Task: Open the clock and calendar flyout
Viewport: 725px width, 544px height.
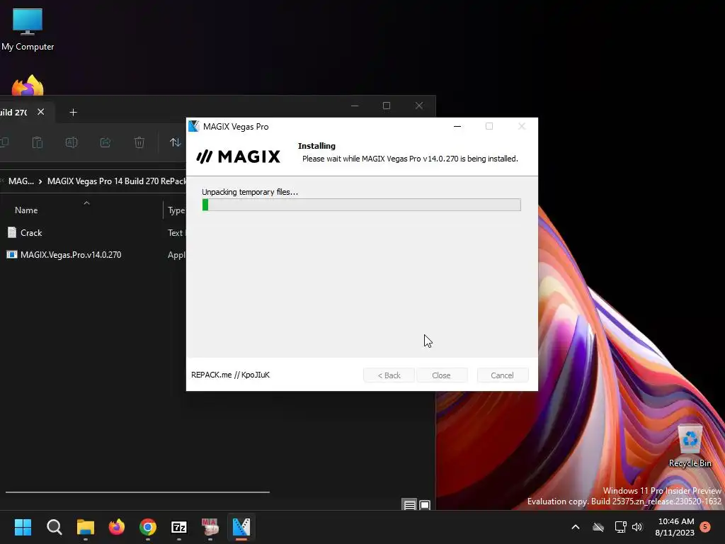Action: point(675,527)
